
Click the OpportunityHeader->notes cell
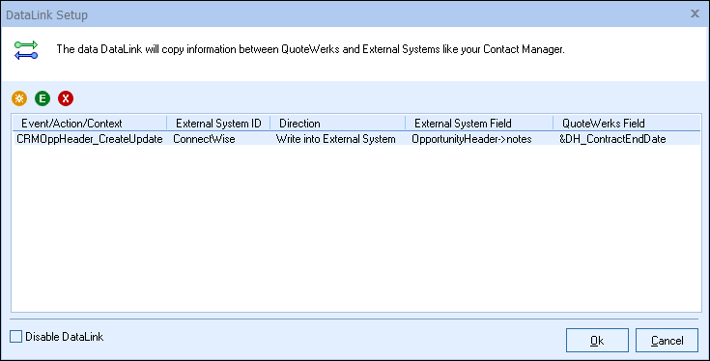[x=471, y=139]
